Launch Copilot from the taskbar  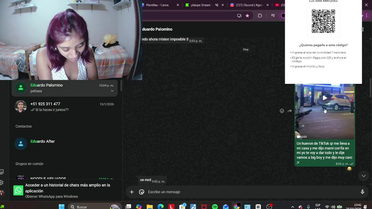(x=139, y=207)
